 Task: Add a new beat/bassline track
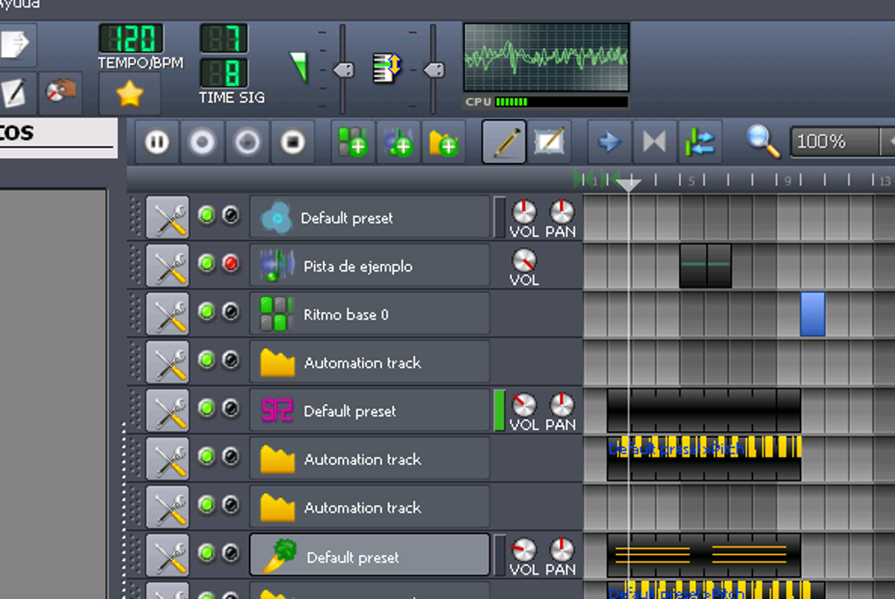(x=353, y=142)
